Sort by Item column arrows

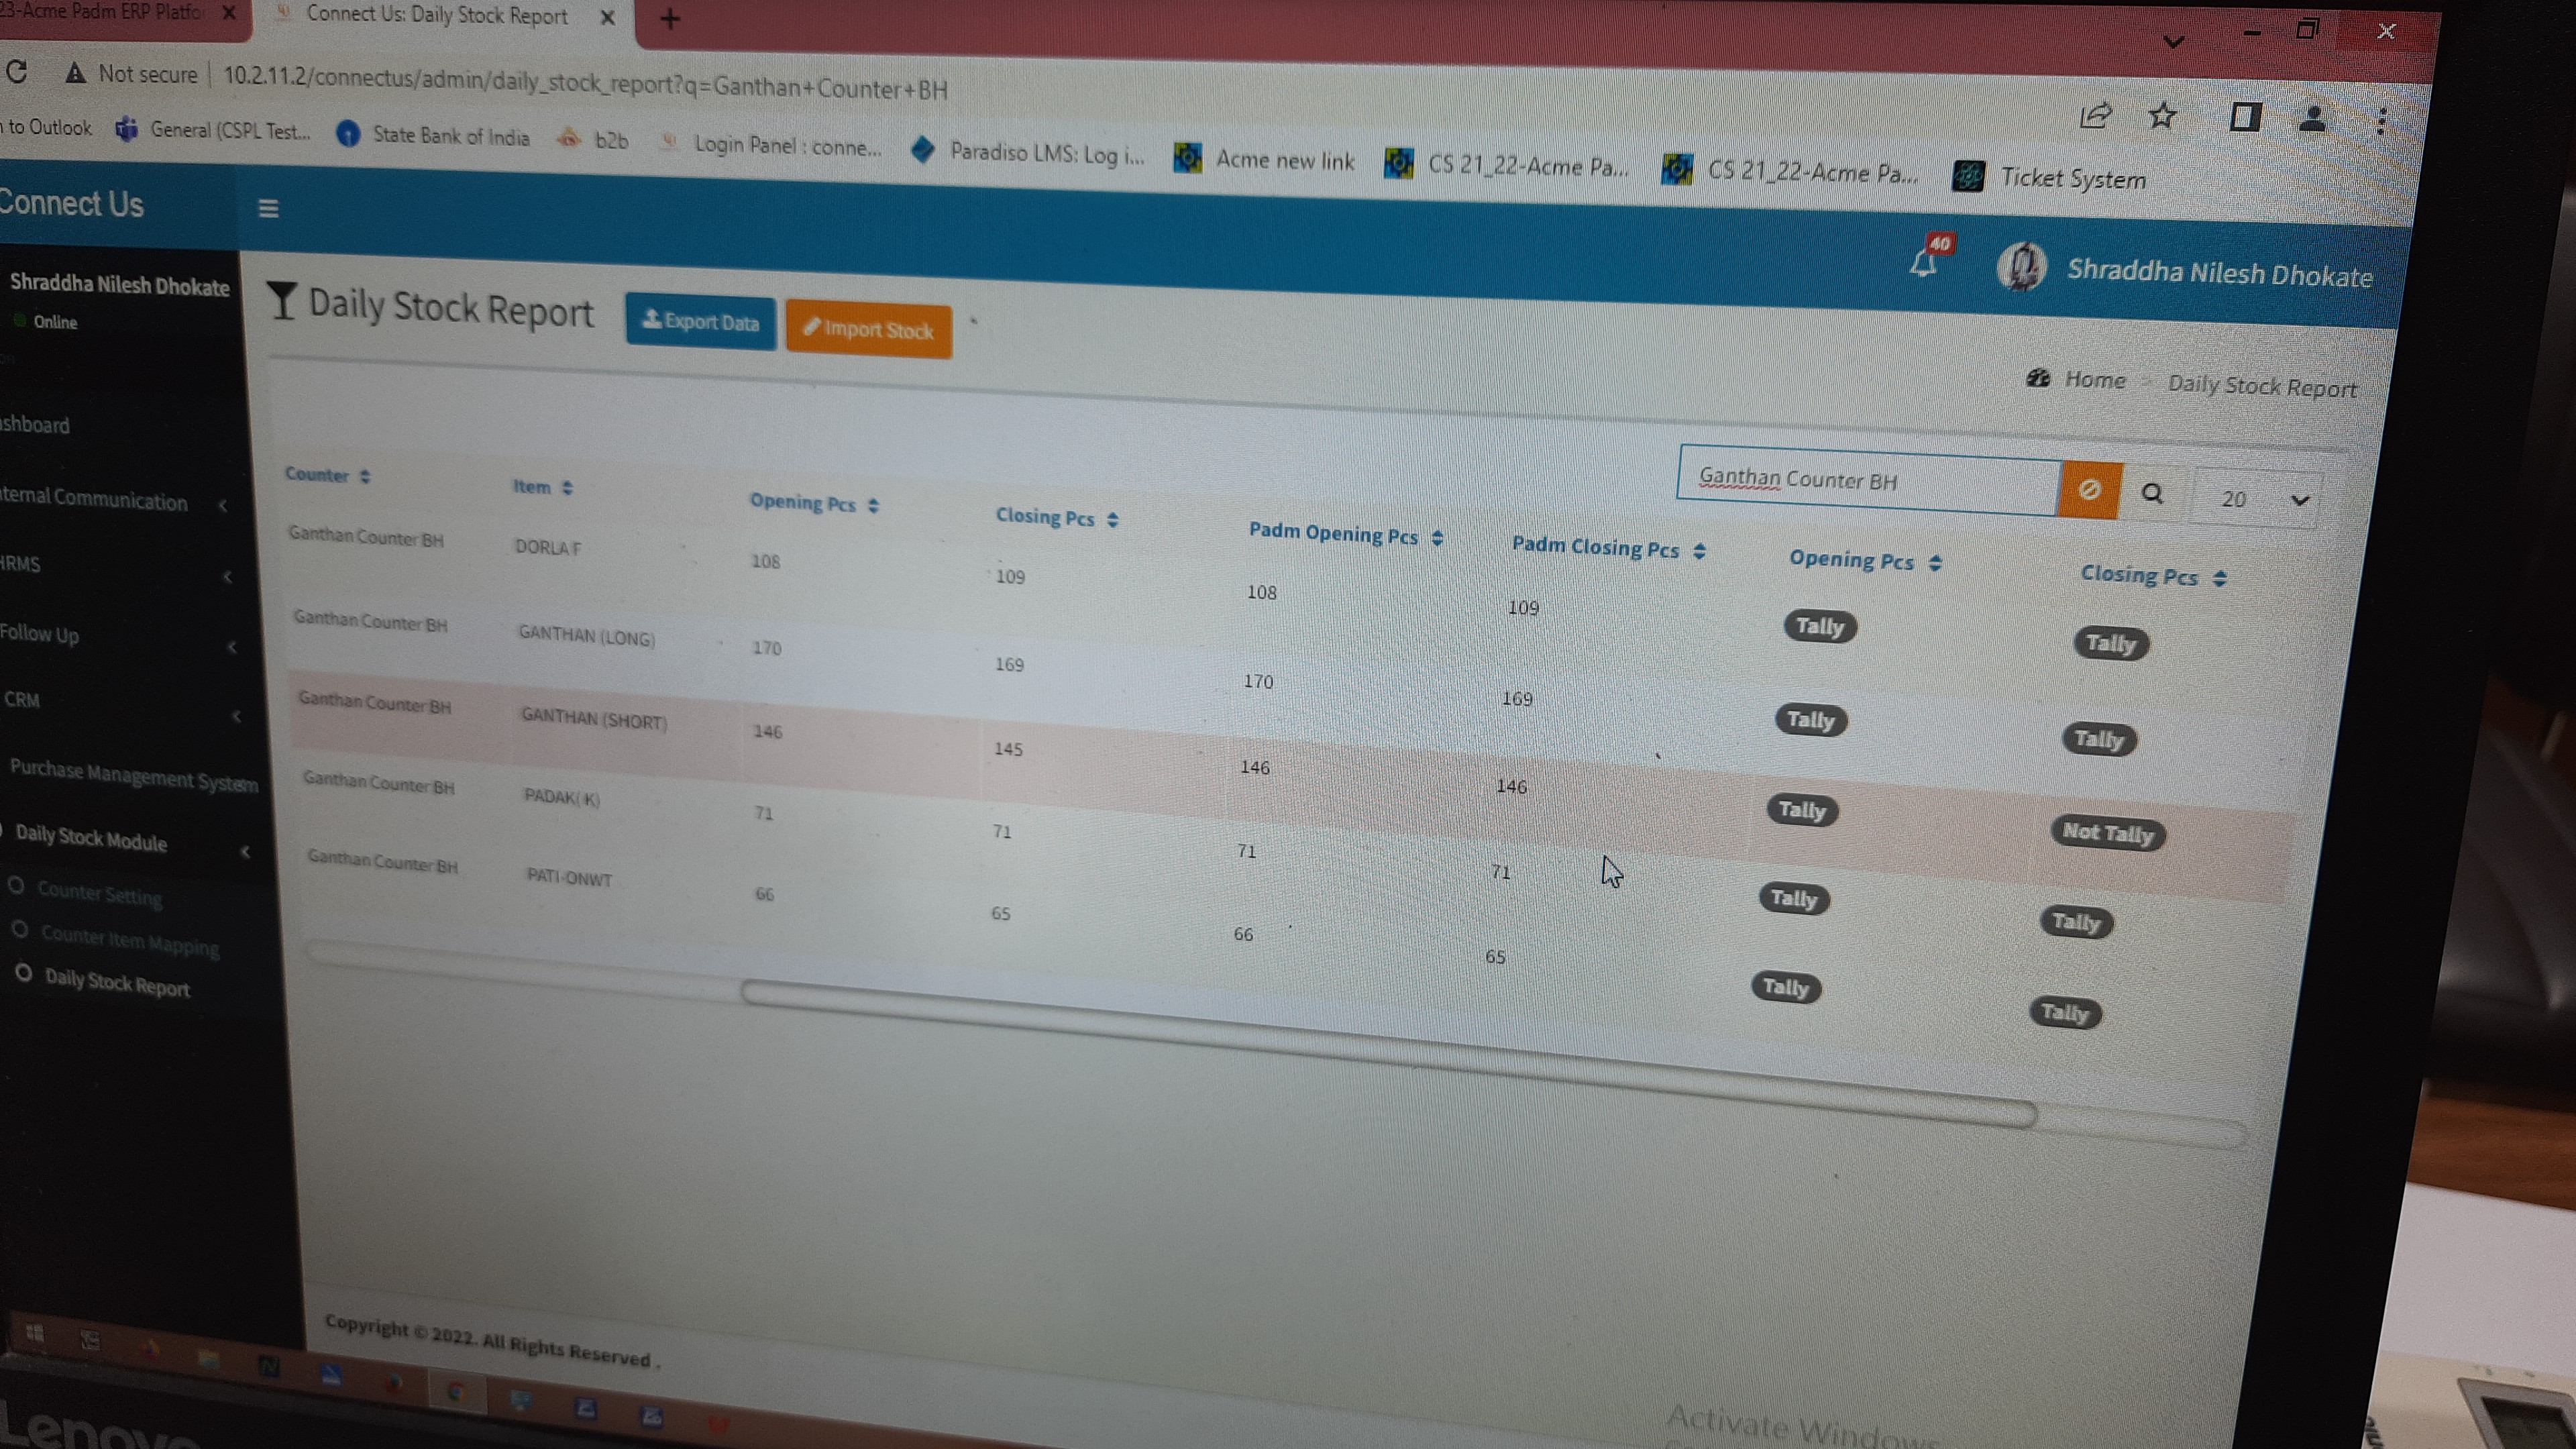[567, 488]
